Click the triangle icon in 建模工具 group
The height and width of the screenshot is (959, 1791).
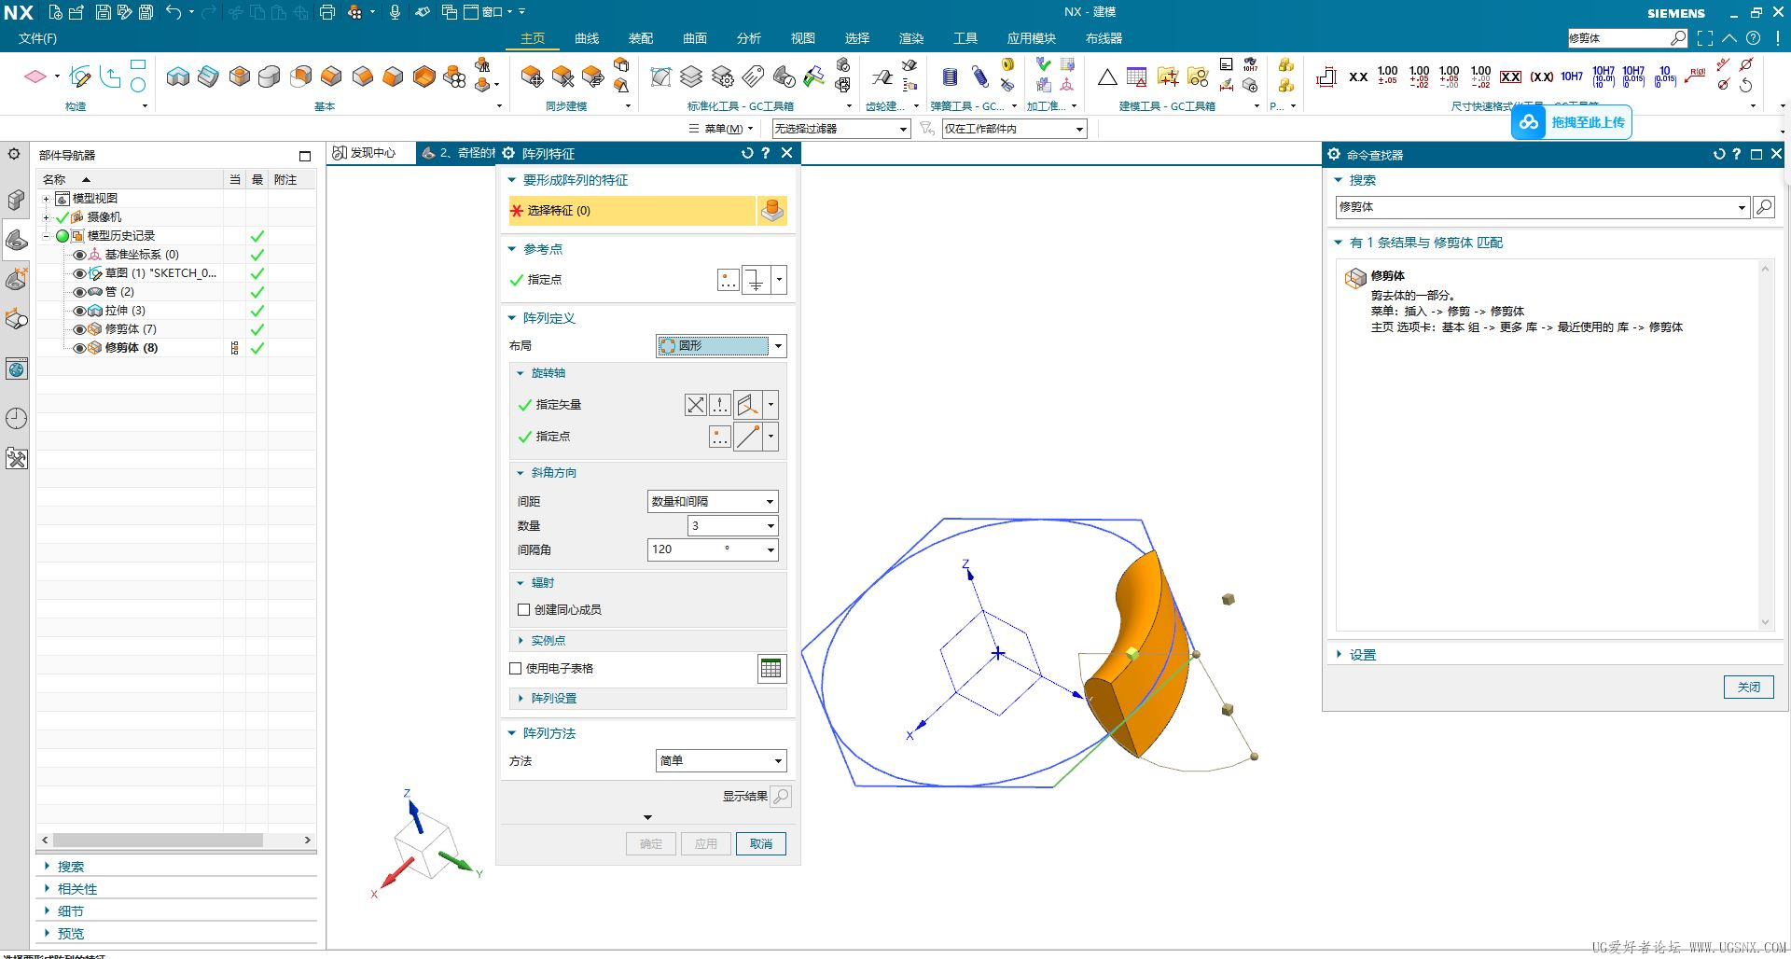pos(1107,76)
